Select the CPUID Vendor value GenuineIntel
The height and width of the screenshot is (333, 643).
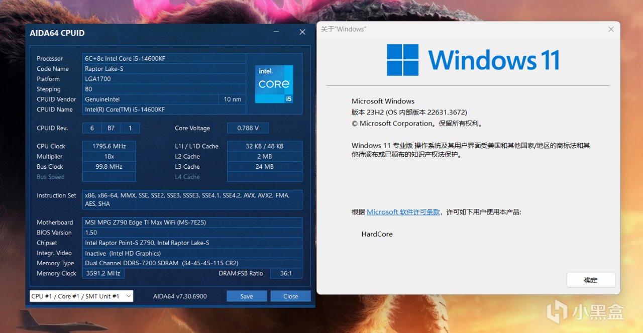(x=150, y=99)
